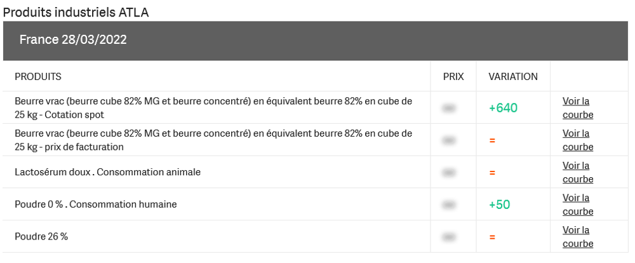Click the blurred price for Lactosérum doux
Viewport: 635px width, 263px height.
click(x=450, y=173)
